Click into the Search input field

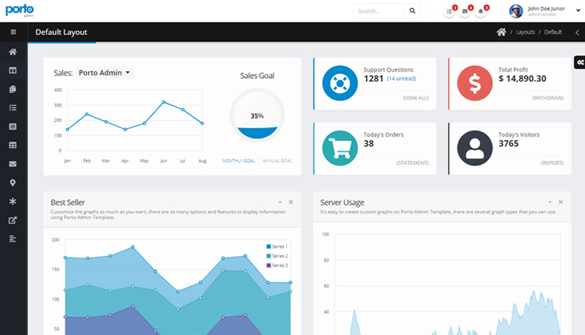pyautogui.click(x=379, y=11)
